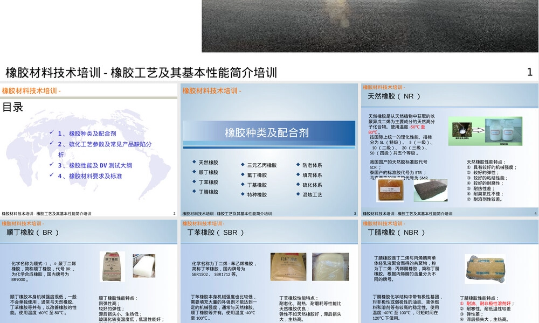Click the 特种橡胶 bullet

pyautogui.click(x=257, y=195)
